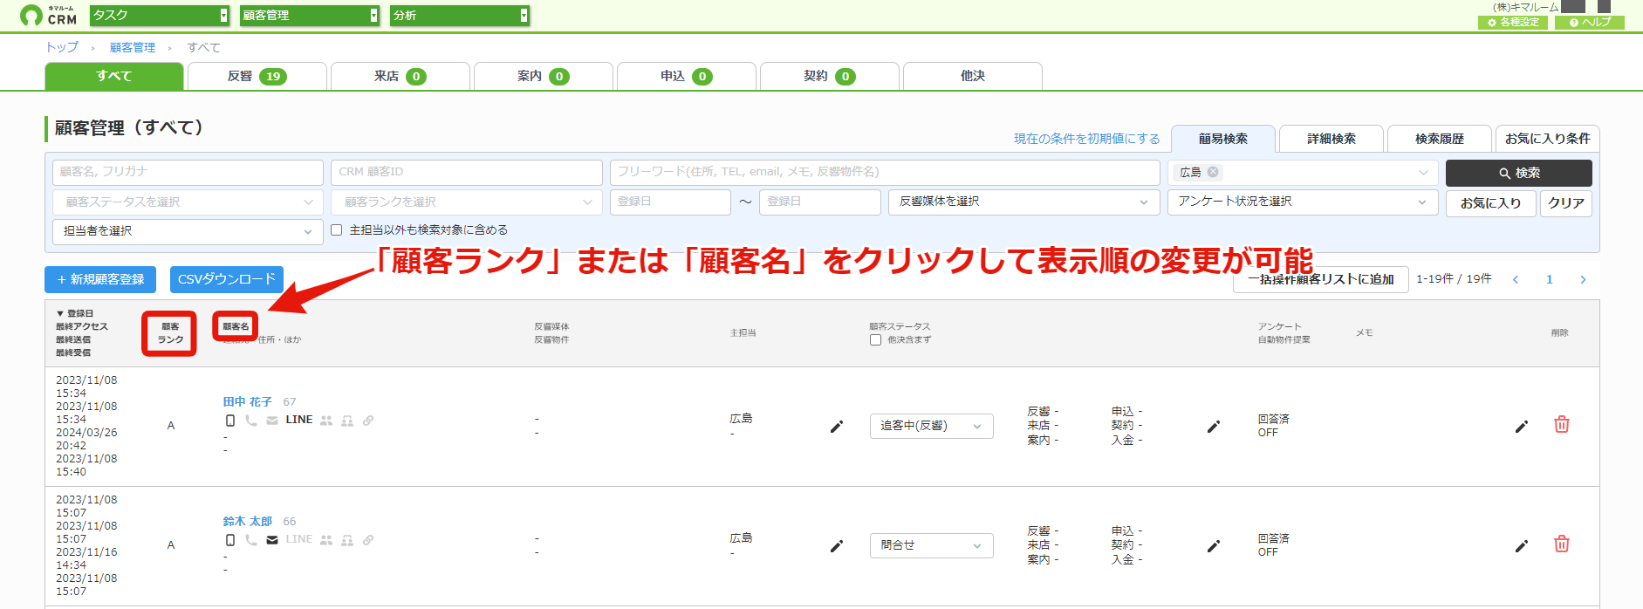This screenshot has height=609, width=1643.
Task: Switch to the 来店 tab
Action: point(400,76)
